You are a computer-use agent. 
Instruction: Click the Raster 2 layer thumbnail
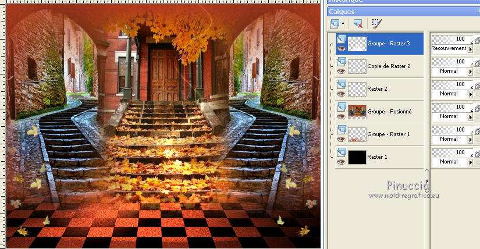click(x=357, y=89)
